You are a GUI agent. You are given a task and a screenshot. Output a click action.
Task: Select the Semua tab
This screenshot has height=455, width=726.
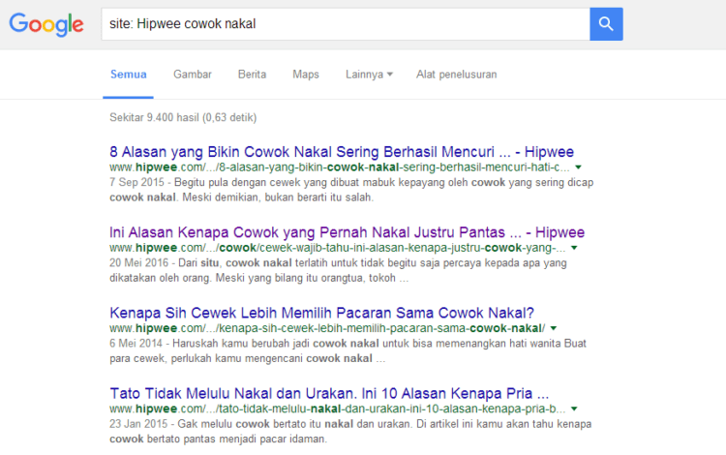(128, 75)
